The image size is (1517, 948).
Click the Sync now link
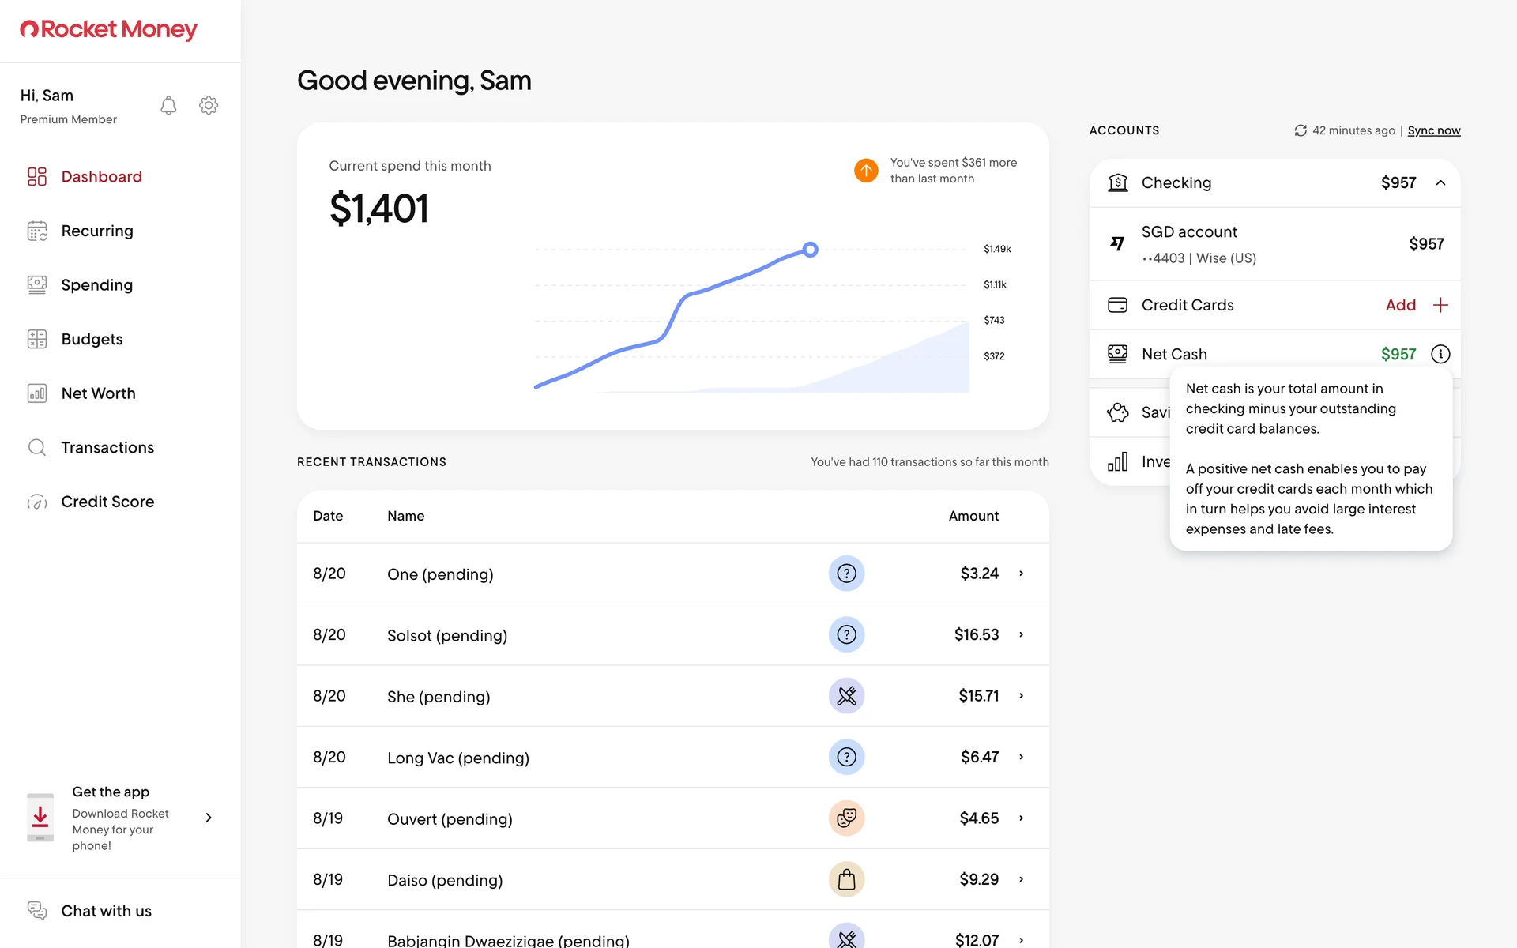tap(1433, 130)
